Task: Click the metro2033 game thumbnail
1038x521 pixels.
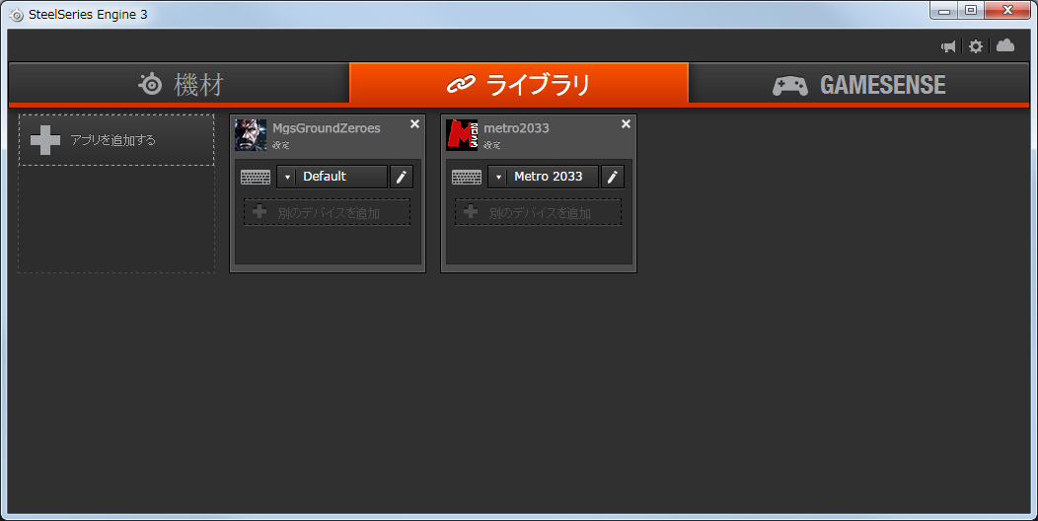Action: tap(462, 135)
